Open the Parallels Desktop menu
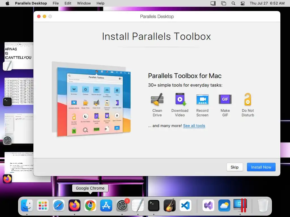Viewport: 290px width, 217px height. pos(31,3)
